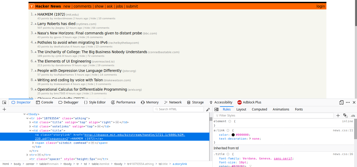Click the Y Combinator logo
Viewport: 357px width, 167px height.
(x=32, y=6)
